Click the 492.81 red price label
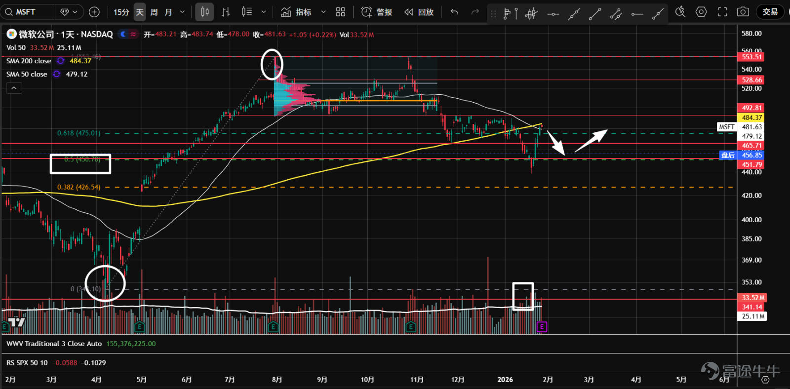 point(751,108)
